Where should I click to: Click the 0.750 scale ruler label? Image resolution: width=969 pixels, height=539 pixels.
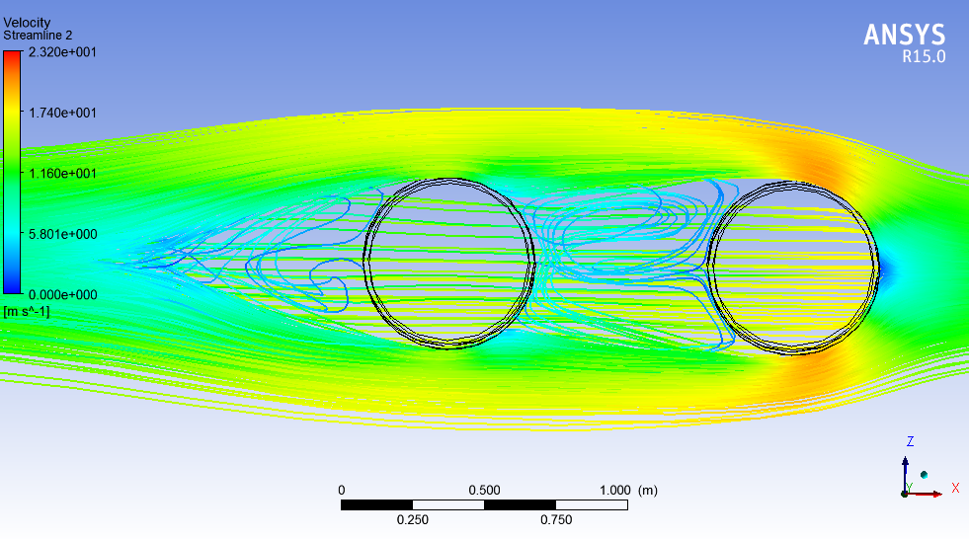coord(555,520)
